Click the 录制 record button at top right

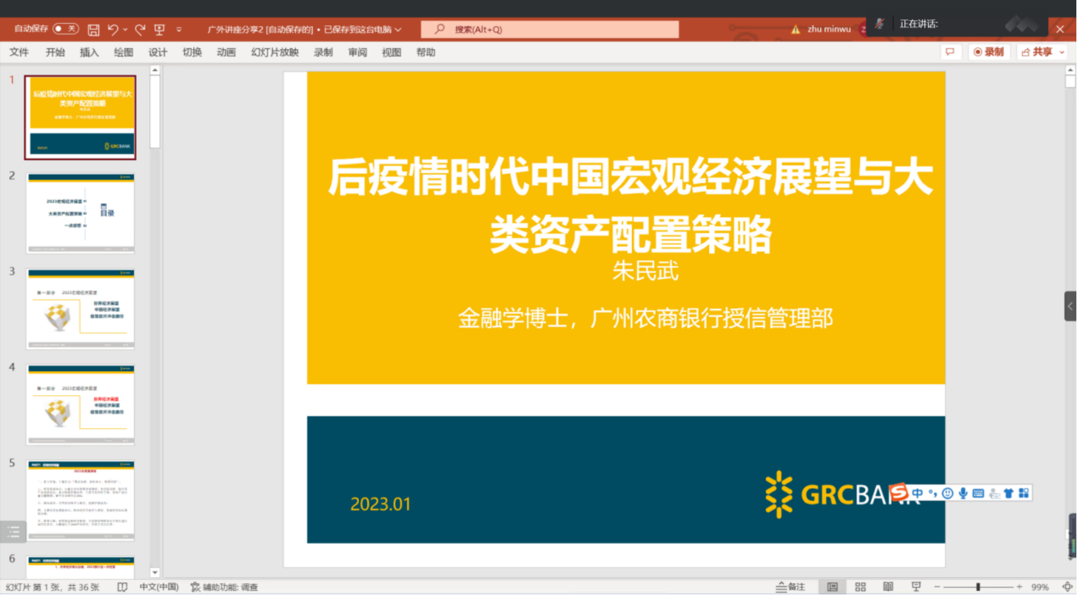(x=988, y=52)
